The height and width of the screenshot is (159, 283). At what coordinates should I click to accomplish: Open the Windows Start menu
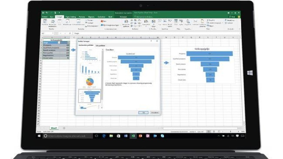click(39, 136)
